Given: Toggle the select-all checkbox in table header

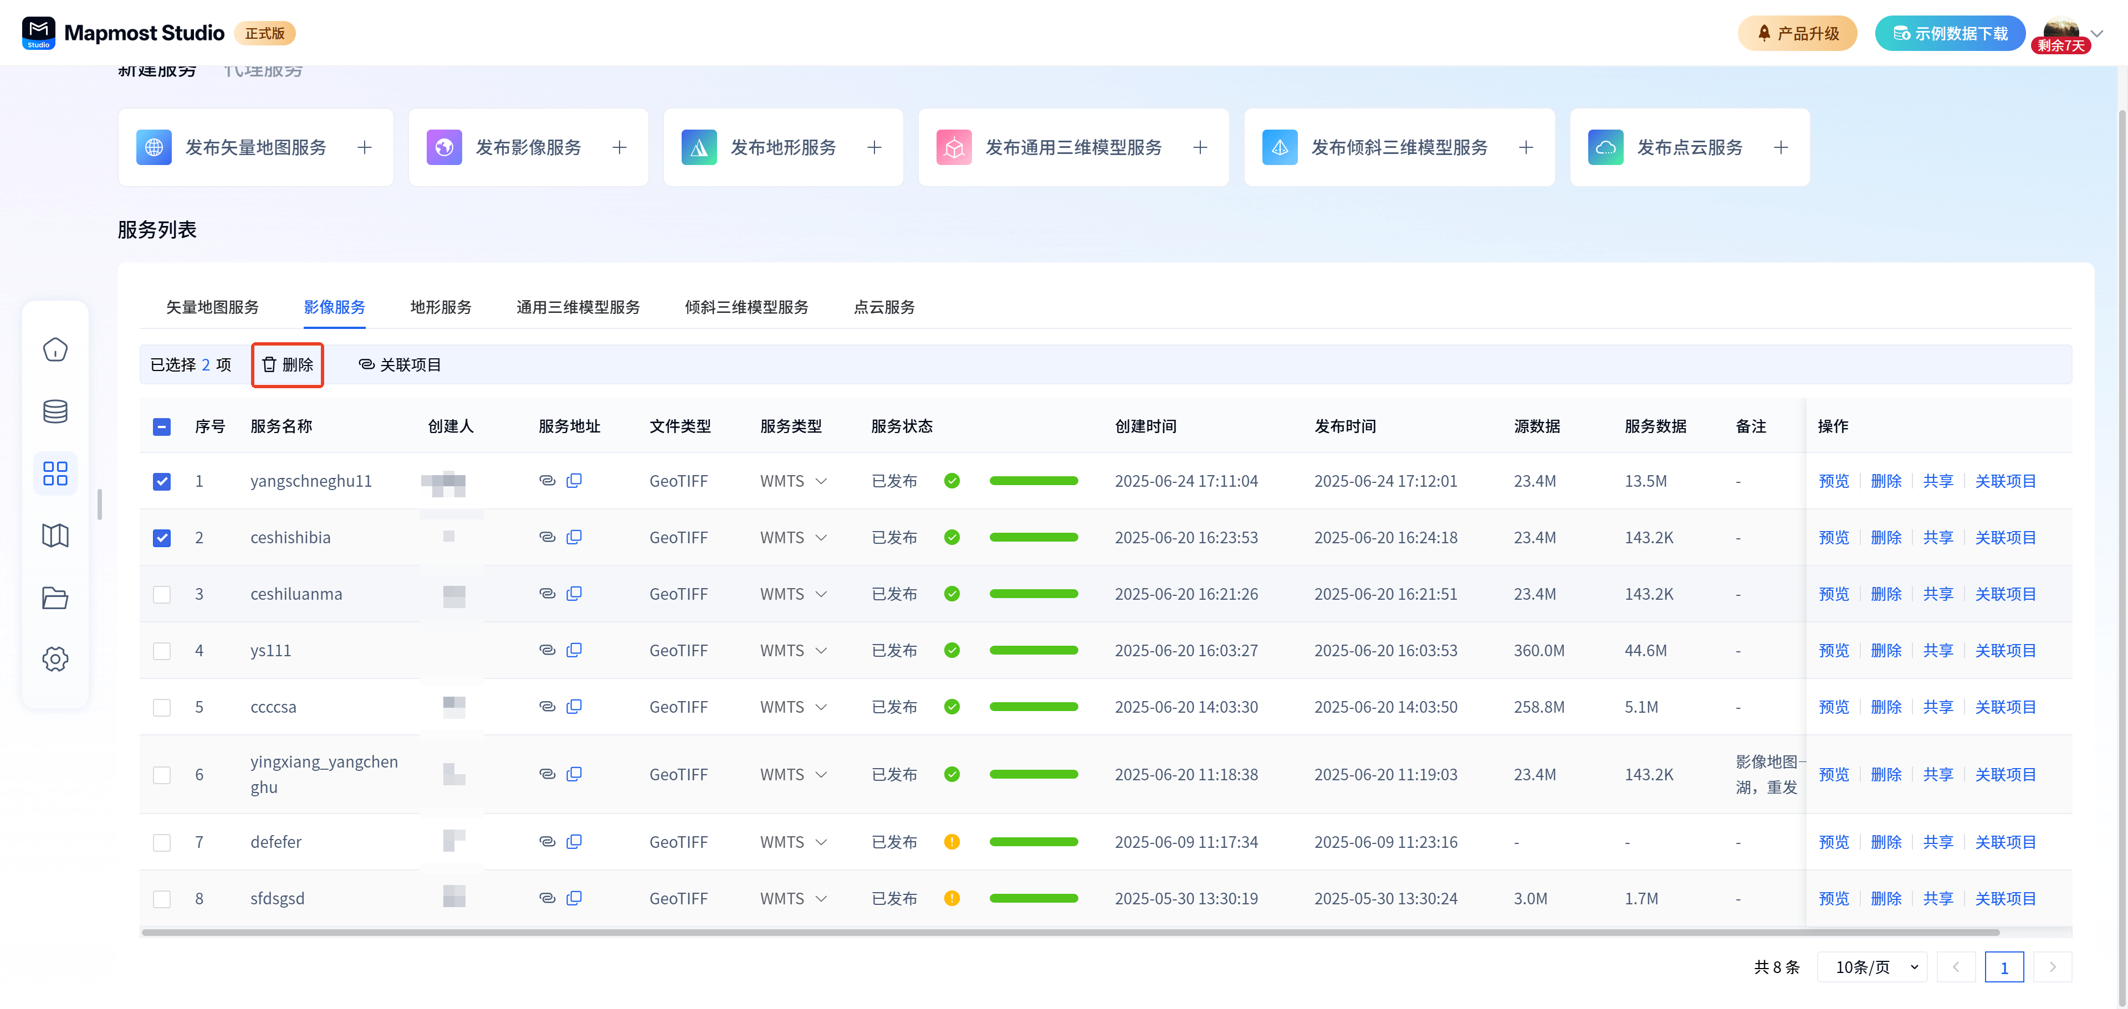Looking at the screenshot, I should 162,427.
